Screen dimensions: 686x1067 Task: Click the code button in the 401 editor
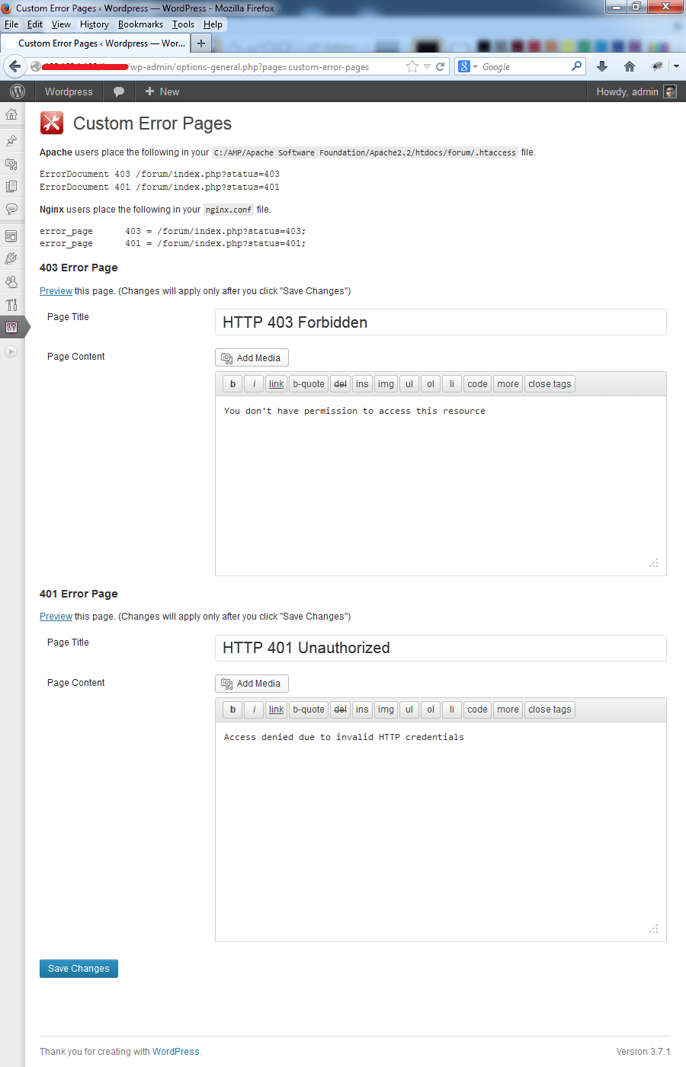click(x=477, y=710)
